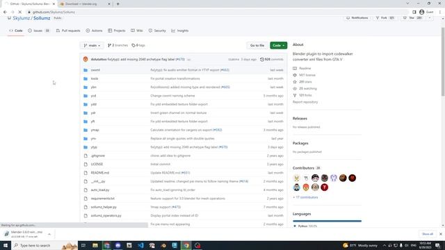Image resolution: width=445 pixels, height=250 pixels.
Task: Click the Notifications button
Action: (357, 18)
